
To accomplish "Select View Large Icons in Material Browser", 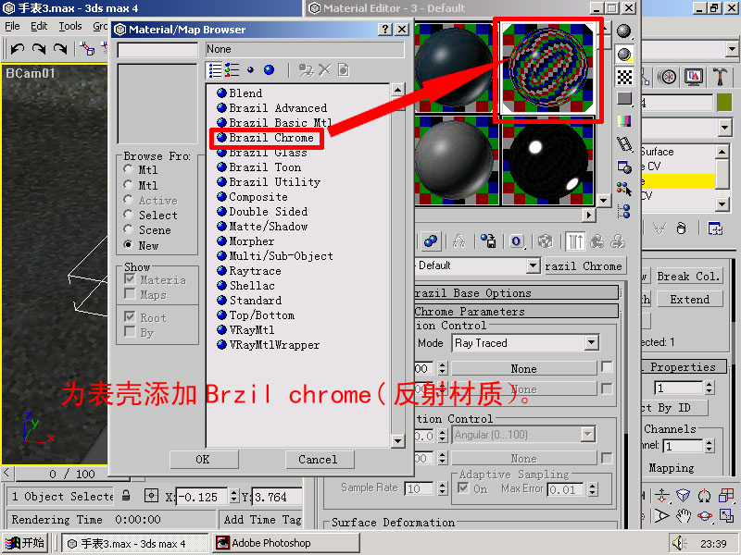I will coord(269,70).
